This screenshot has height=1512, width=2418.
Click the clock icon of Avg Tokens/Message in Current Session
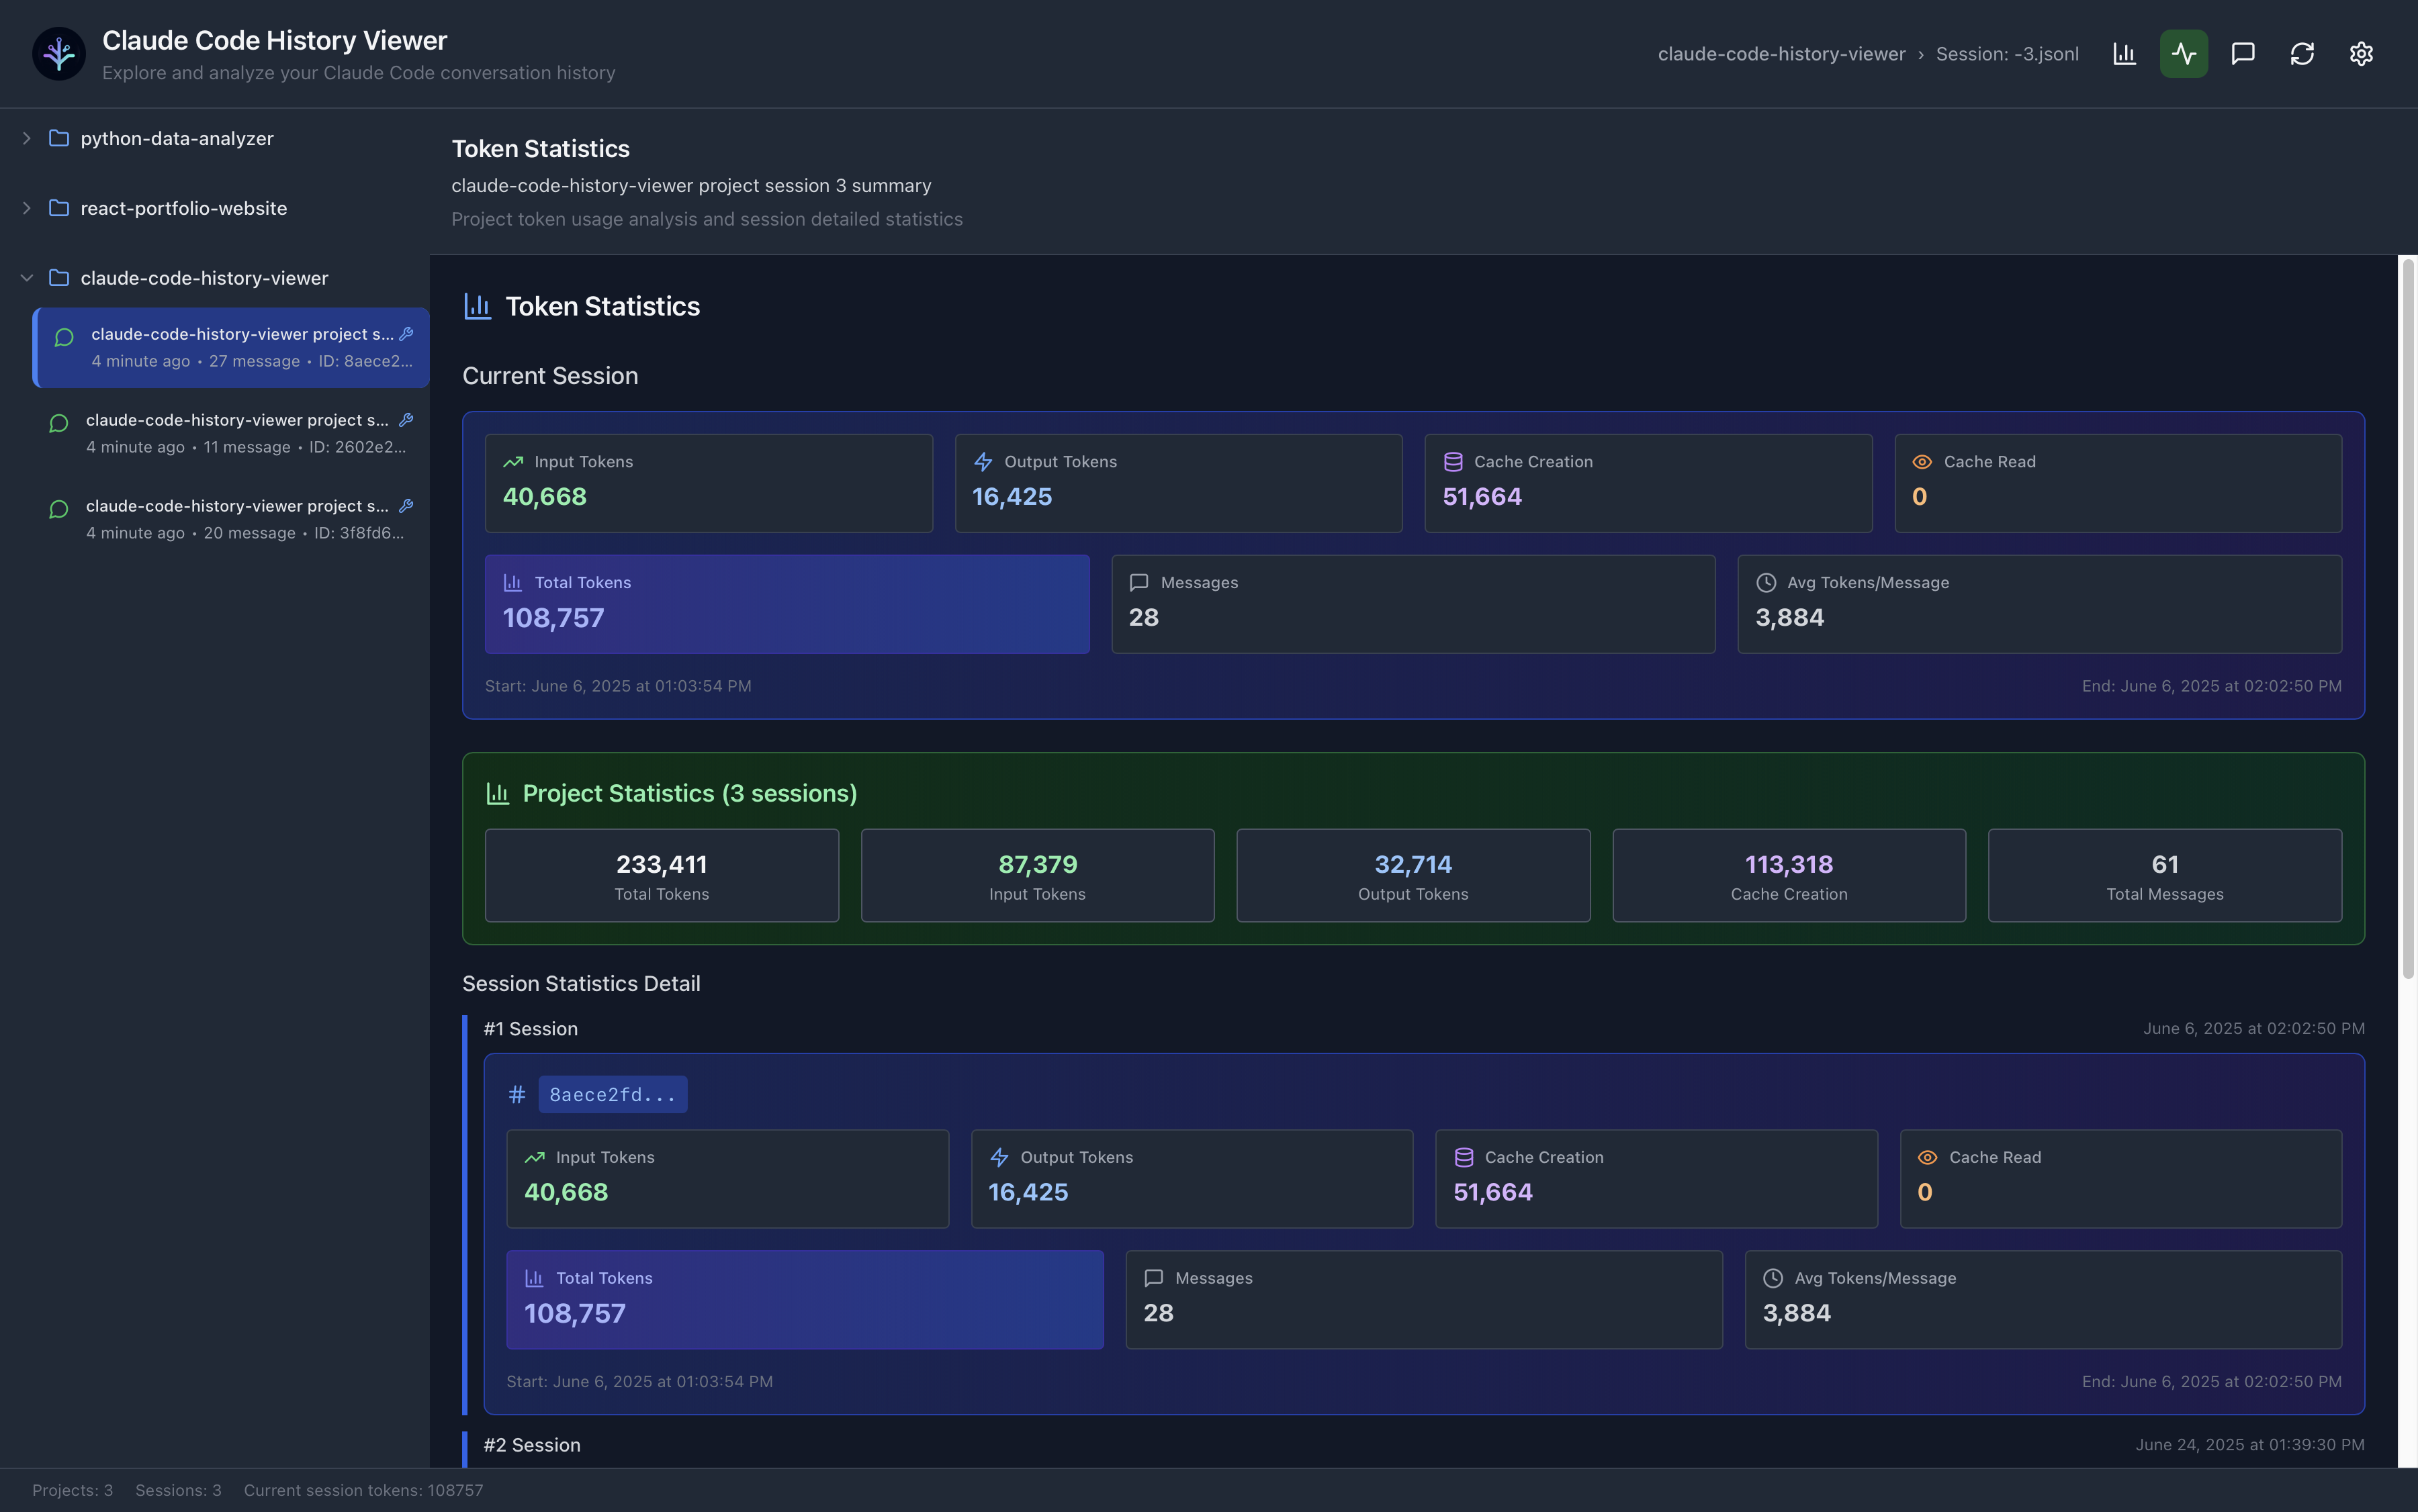coord(1766,583)
